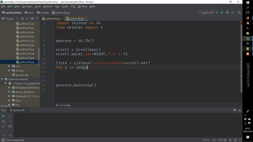The image size is (253, 142).
Task: Expand the Python36-32 library node
Action: click(x=9, y=96)
